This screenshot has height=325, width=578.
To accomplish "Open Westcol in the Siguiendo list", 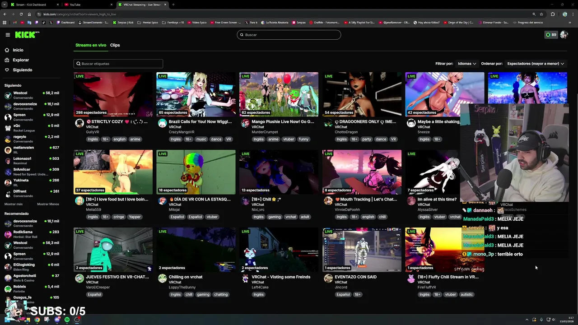I will point(32,95).
